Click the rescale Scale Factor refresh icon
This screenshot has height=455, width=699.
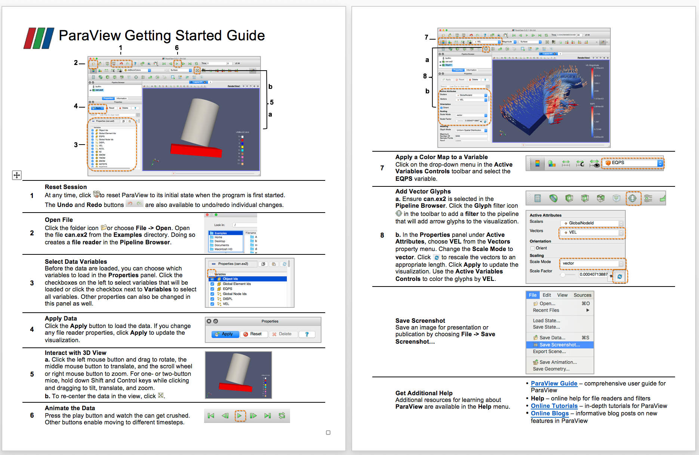pyautogui.click(x=620, y=277)
